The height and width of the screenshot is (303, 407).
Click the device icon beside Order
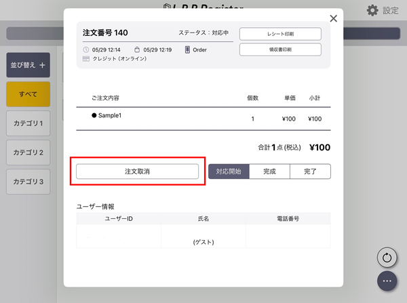tap(187, 49)
